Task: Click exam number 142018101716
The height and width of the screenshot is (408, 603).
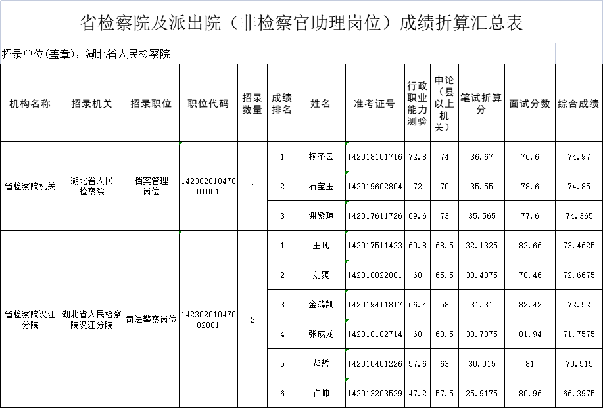Action: [x=375, y=156]
